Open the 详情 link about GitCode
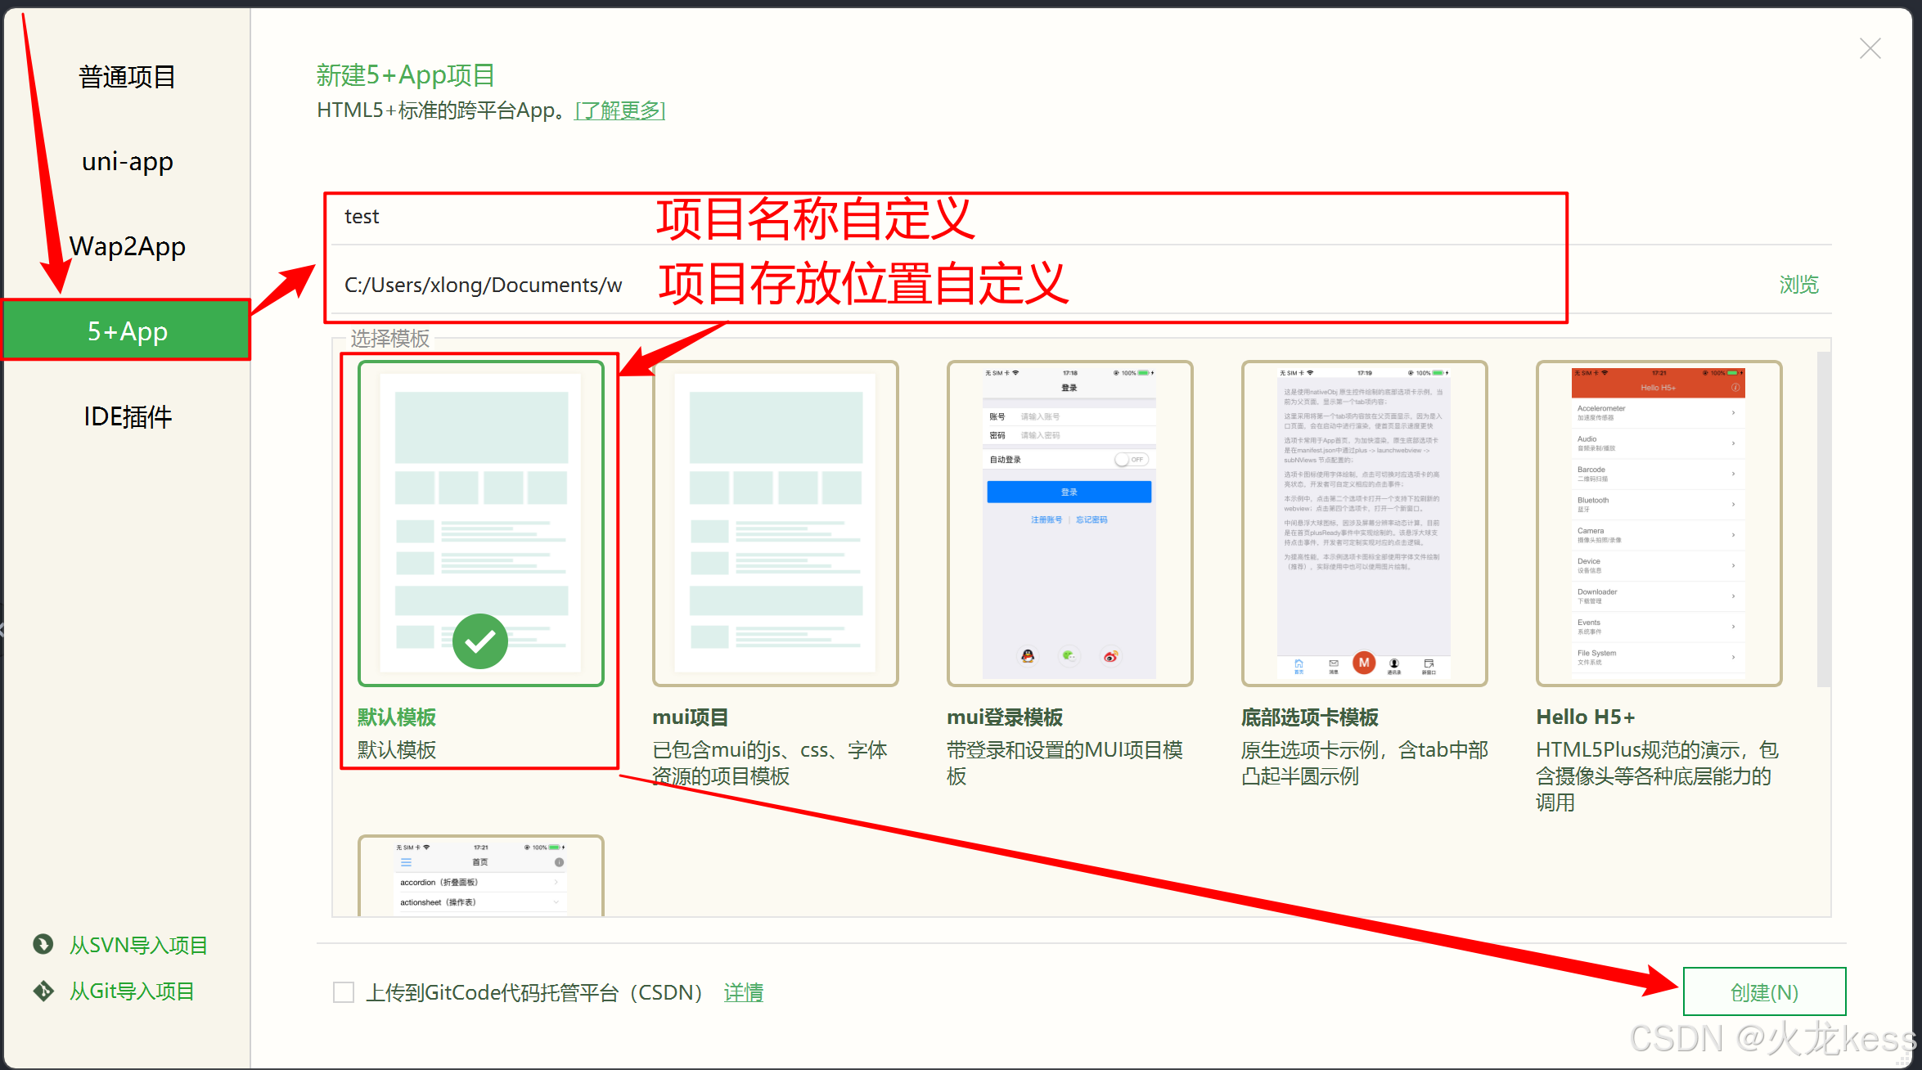This screenshot has width=1922, height=1070. tap(743, 992)
